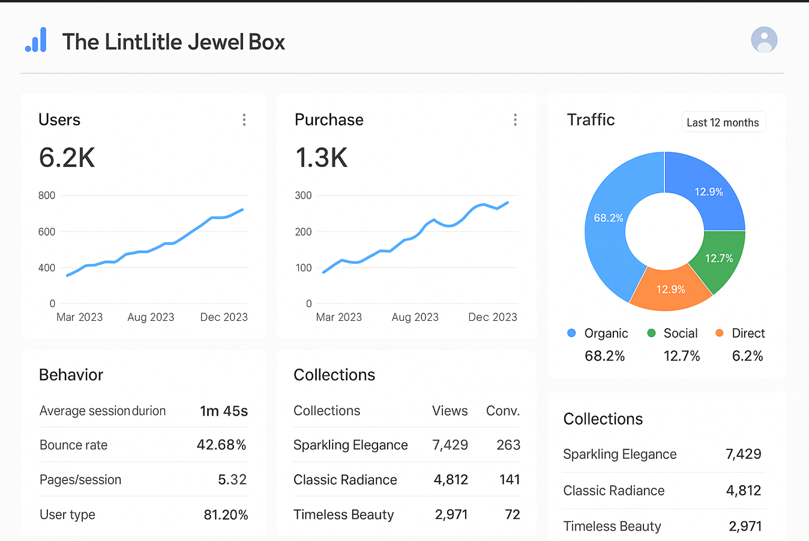Sort table by the Views column header
Screen dimensions: 809x541
tap(450, 411)
